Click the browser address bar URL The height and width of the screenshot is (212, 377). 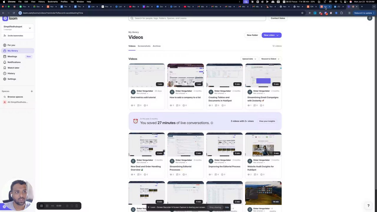click(x=53, y=13)
